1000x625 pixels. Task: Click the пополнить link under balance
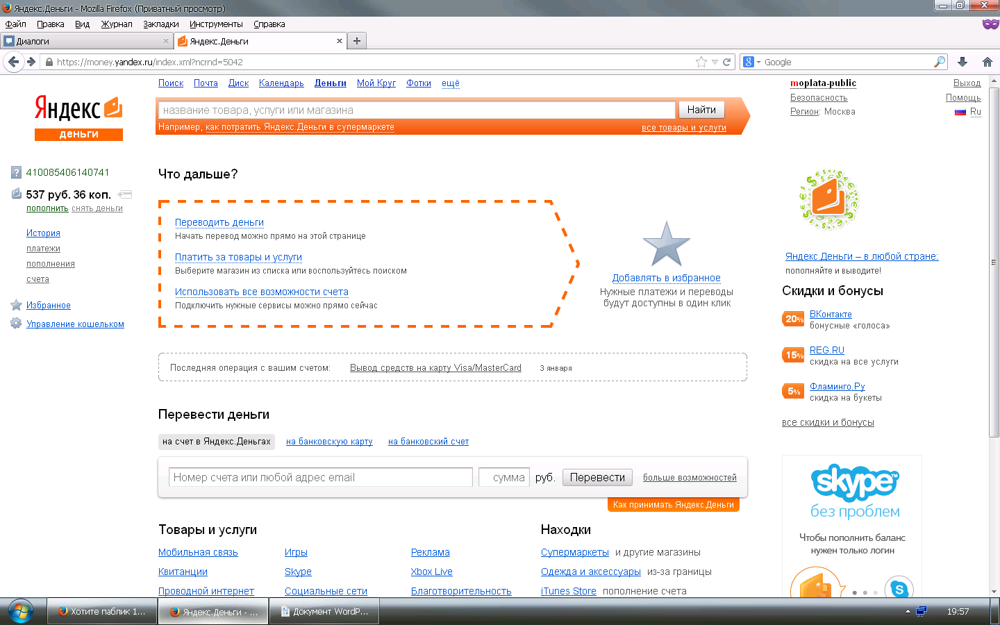[47, 208]
